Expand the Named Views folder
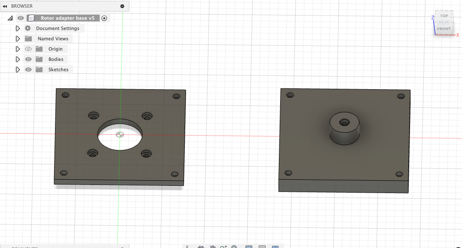The image size is (462, 248). (18, 39)
